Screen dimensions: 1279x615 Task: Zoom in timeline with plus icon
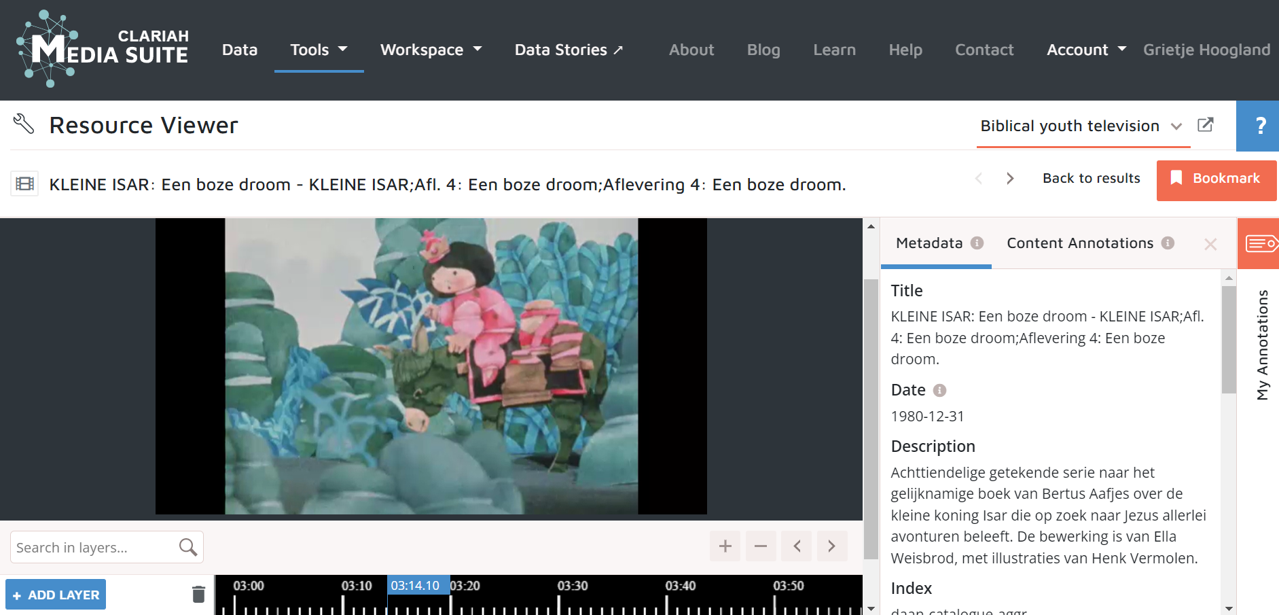tap(725, 546)
